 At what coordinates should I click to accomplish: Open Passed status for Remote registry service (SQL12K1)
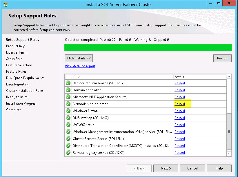(x=180, y=153)
